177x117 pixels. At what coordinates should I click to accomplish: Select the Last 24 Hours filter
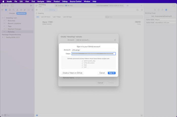click(46, 17)
